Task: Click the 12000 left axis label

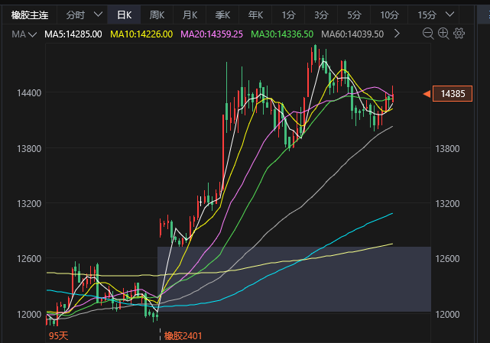Action: click(29, 314)
